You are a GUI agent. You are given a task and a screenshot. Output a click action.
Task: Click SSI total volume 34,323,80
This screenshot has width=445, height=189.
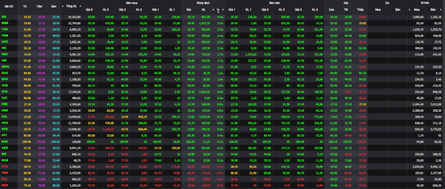(74, 17)
